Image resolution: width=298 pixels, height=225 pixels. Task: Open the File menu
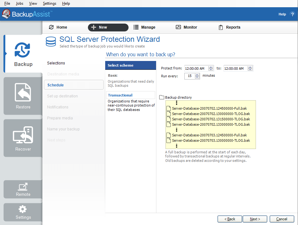[7, 3]
